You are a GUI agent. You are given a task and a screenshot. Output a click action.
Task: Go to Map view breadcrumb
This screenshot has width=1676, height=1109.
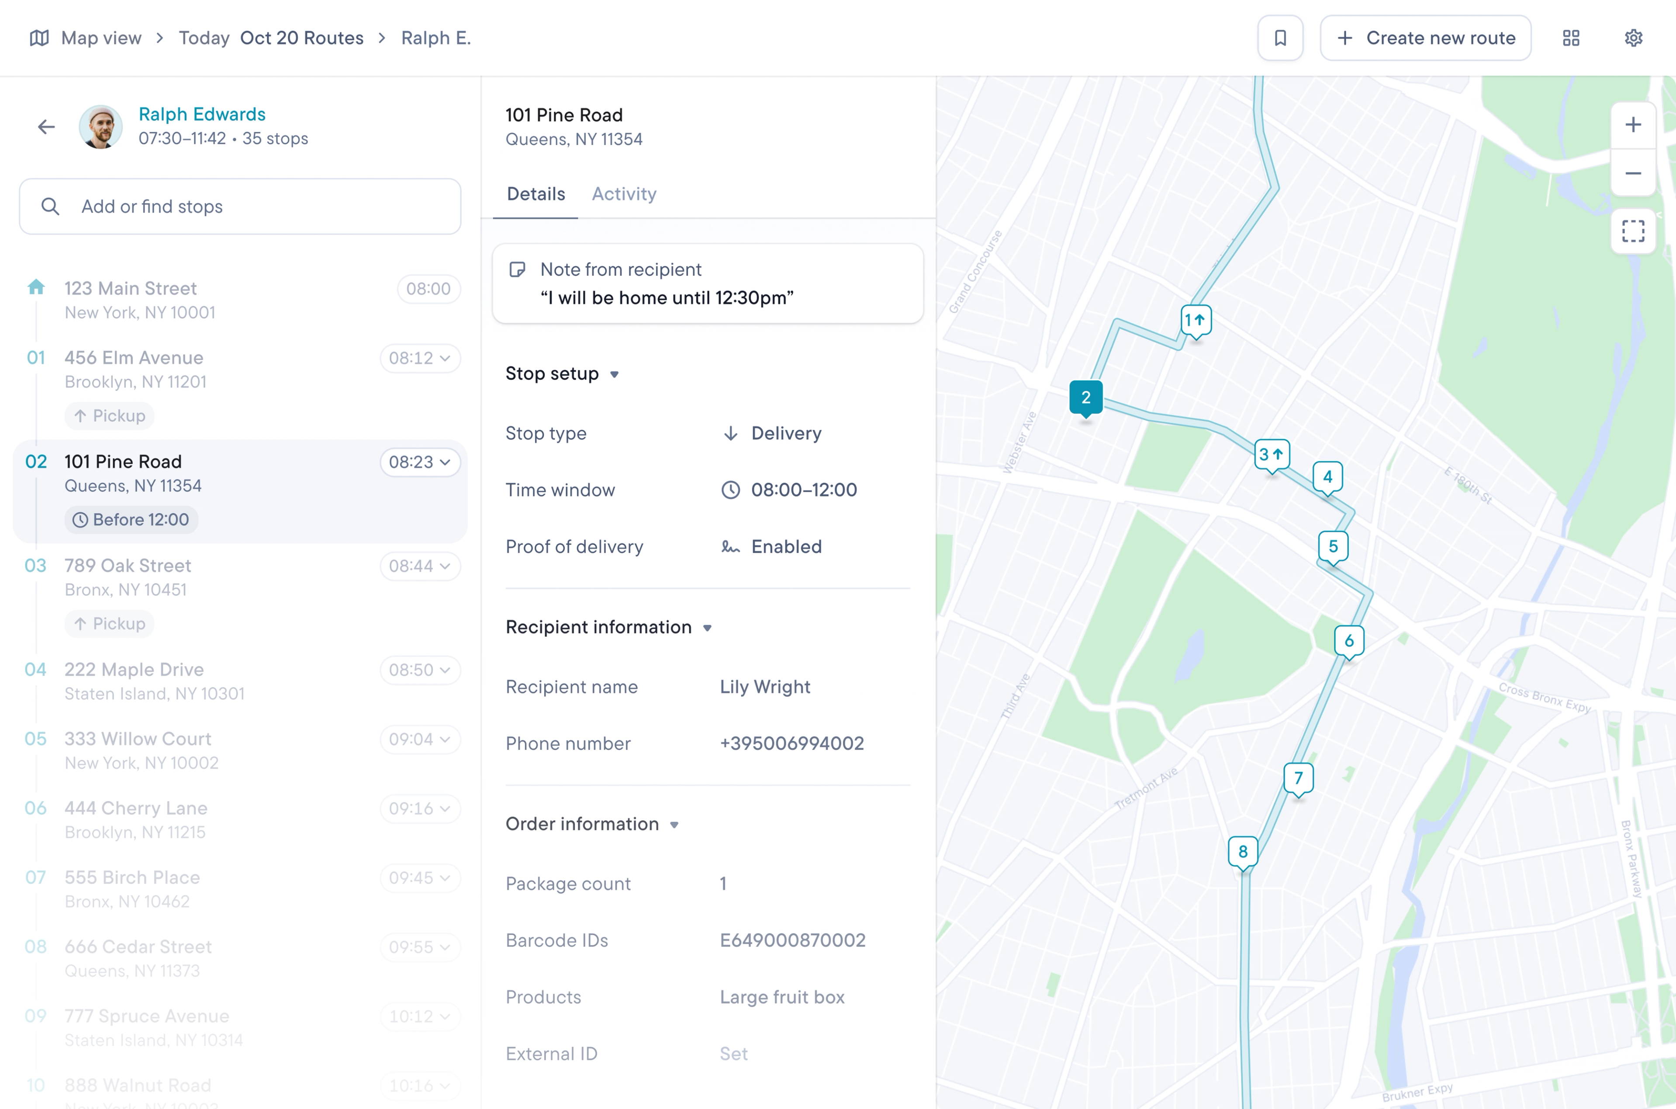(x=101, y=38)
